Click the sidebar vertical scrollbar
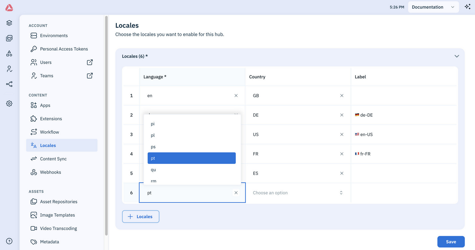This screenshot has height=250, width=475. 106,126
